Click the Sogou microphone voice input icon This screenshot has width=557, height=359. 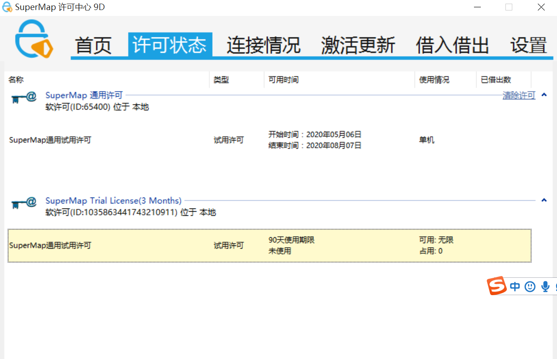[545, 286]
